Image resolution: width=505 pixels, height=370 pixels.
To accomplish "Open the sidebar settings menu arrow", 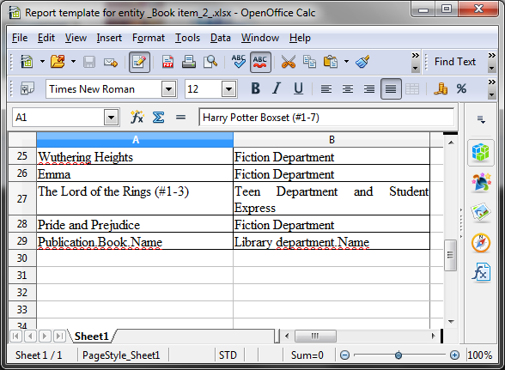I will tap(481, 120).
